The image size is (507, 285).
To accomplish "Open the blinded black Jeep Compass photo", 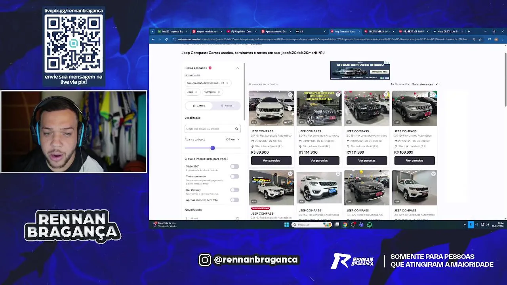I will coord(319,108).
